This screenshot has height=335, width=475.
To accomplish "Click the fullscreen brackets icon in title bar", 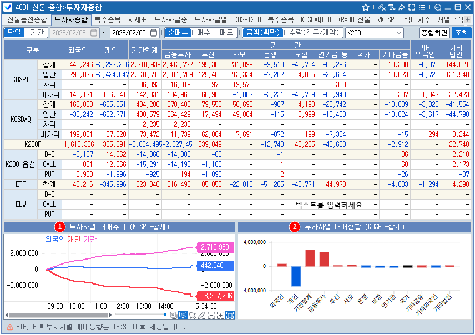I will pyautogui.click(x=411, y=7).
